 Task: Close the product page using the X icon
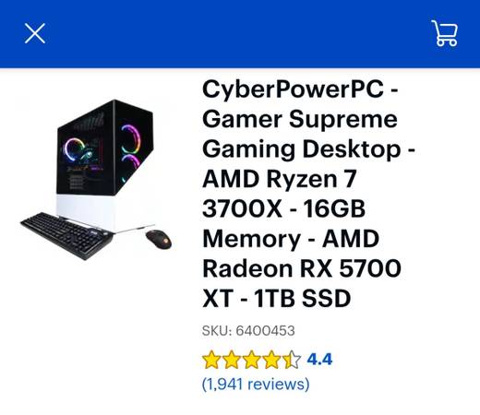tap(35, 33)
